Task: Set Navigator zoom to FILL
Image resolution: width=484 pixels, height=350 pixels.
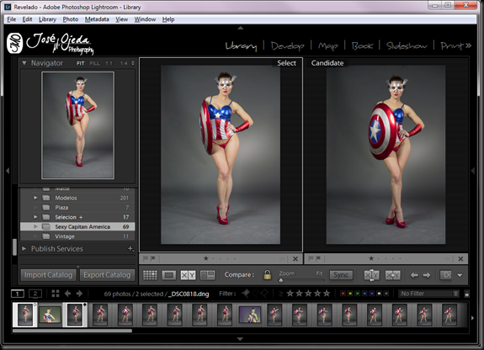Action: [x=95, y=63]
